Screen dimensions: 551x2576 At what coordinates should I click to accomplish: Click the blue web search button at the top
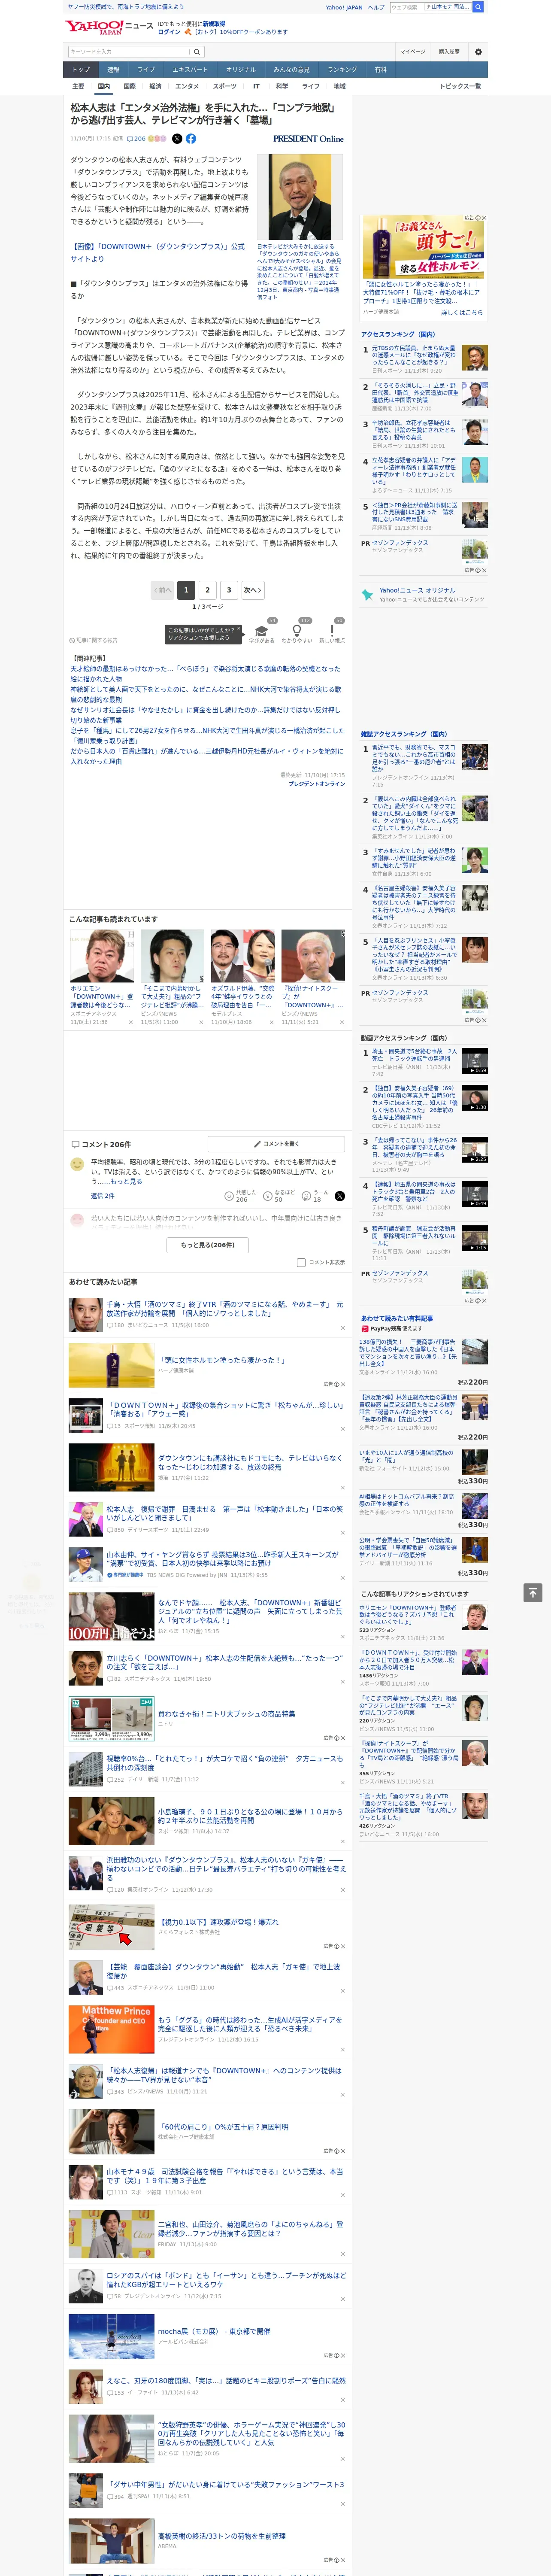coord(478,7)
